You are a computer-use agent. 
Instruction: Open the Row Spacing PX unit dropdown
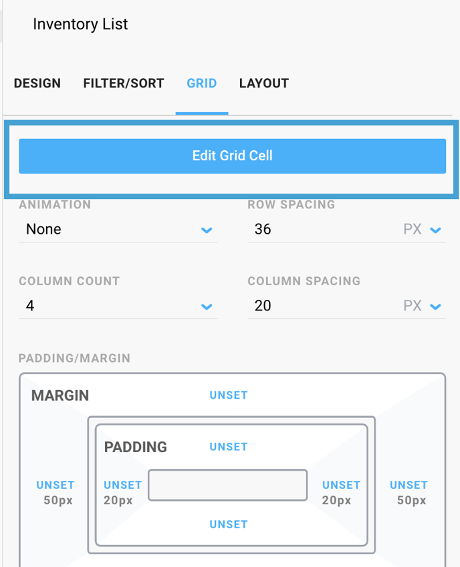click(436, 230)
